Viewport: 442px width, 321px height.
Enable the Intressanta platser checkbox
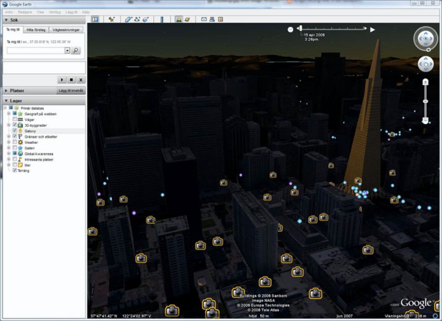[14, 159]
